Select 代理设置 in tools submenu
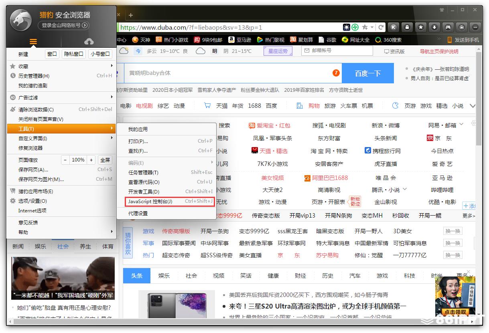This screenshot has width=489, height=333. point(166,213)
